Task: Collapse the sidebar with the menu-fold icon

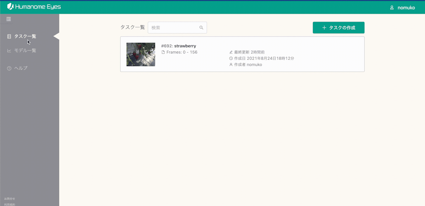Action: (x=8, y=19)
